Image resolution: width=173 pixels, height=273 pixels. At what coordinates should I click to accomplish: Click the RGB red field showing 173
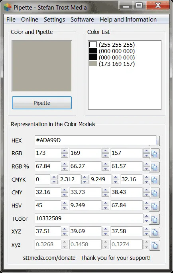(48, 153)
